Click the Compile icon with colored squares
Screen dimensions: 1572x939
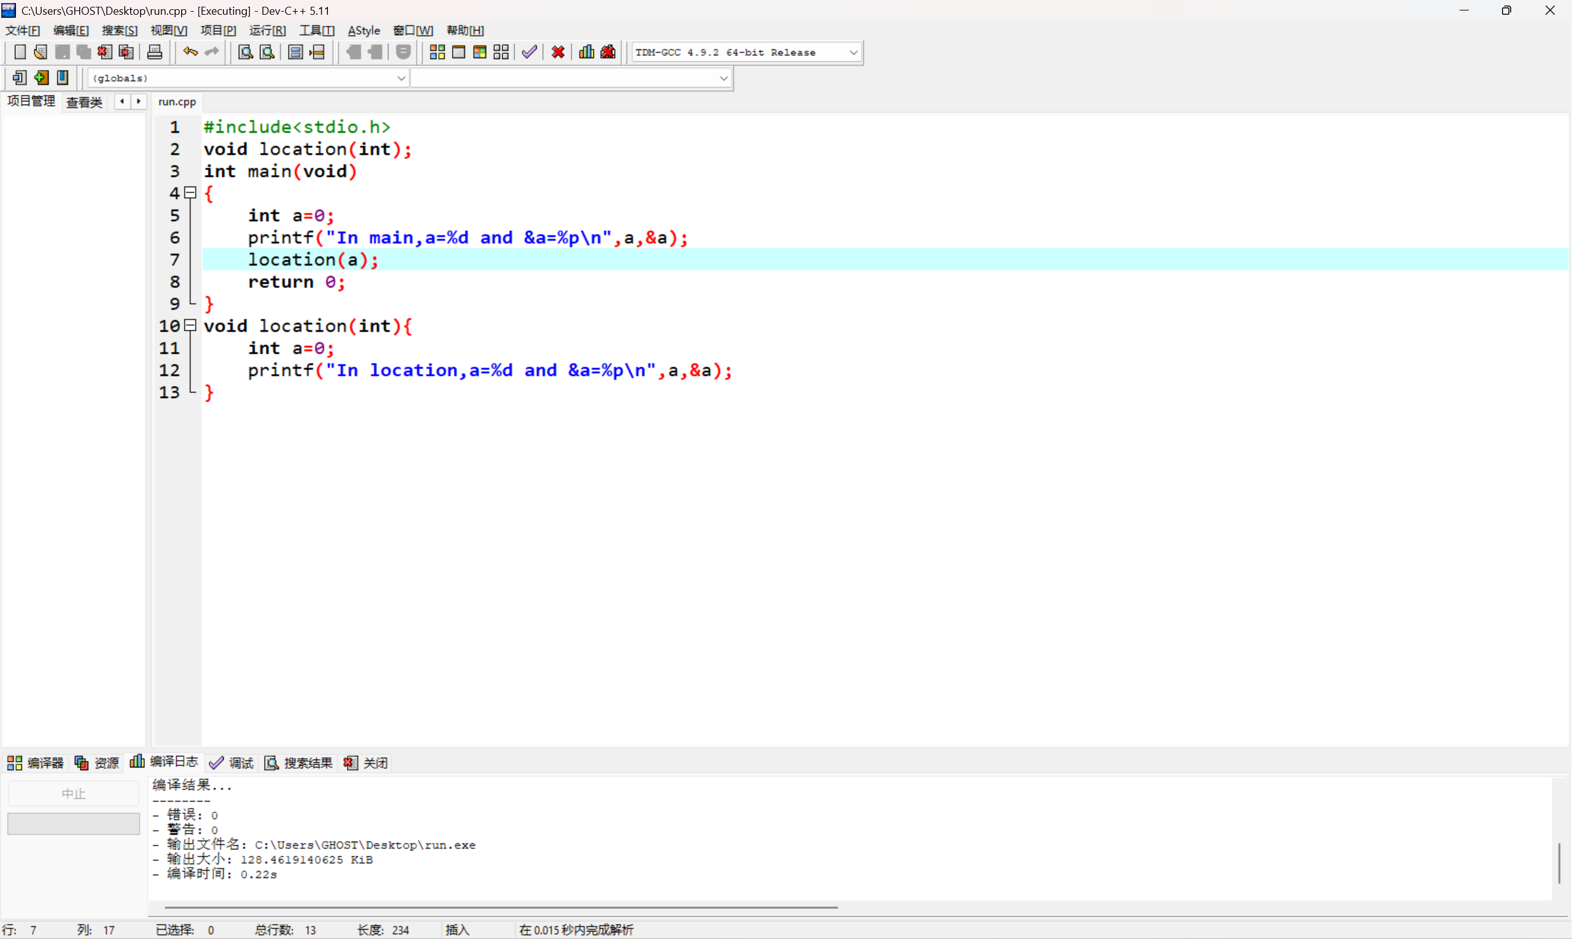click(437, 53)
